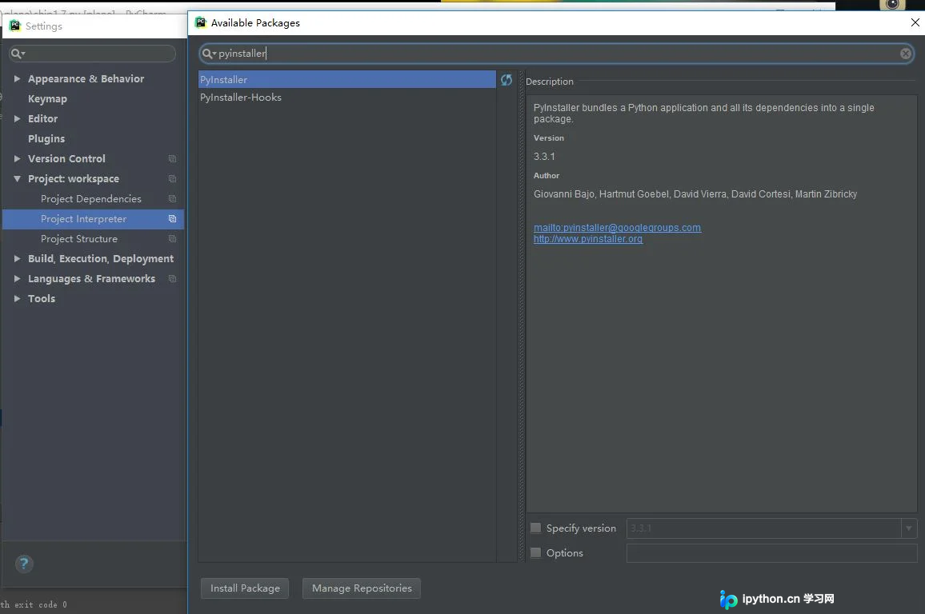Viewport: 925px width, 614px height.
Task: Click the copy icon beside Project Structure
Action: 172,239
